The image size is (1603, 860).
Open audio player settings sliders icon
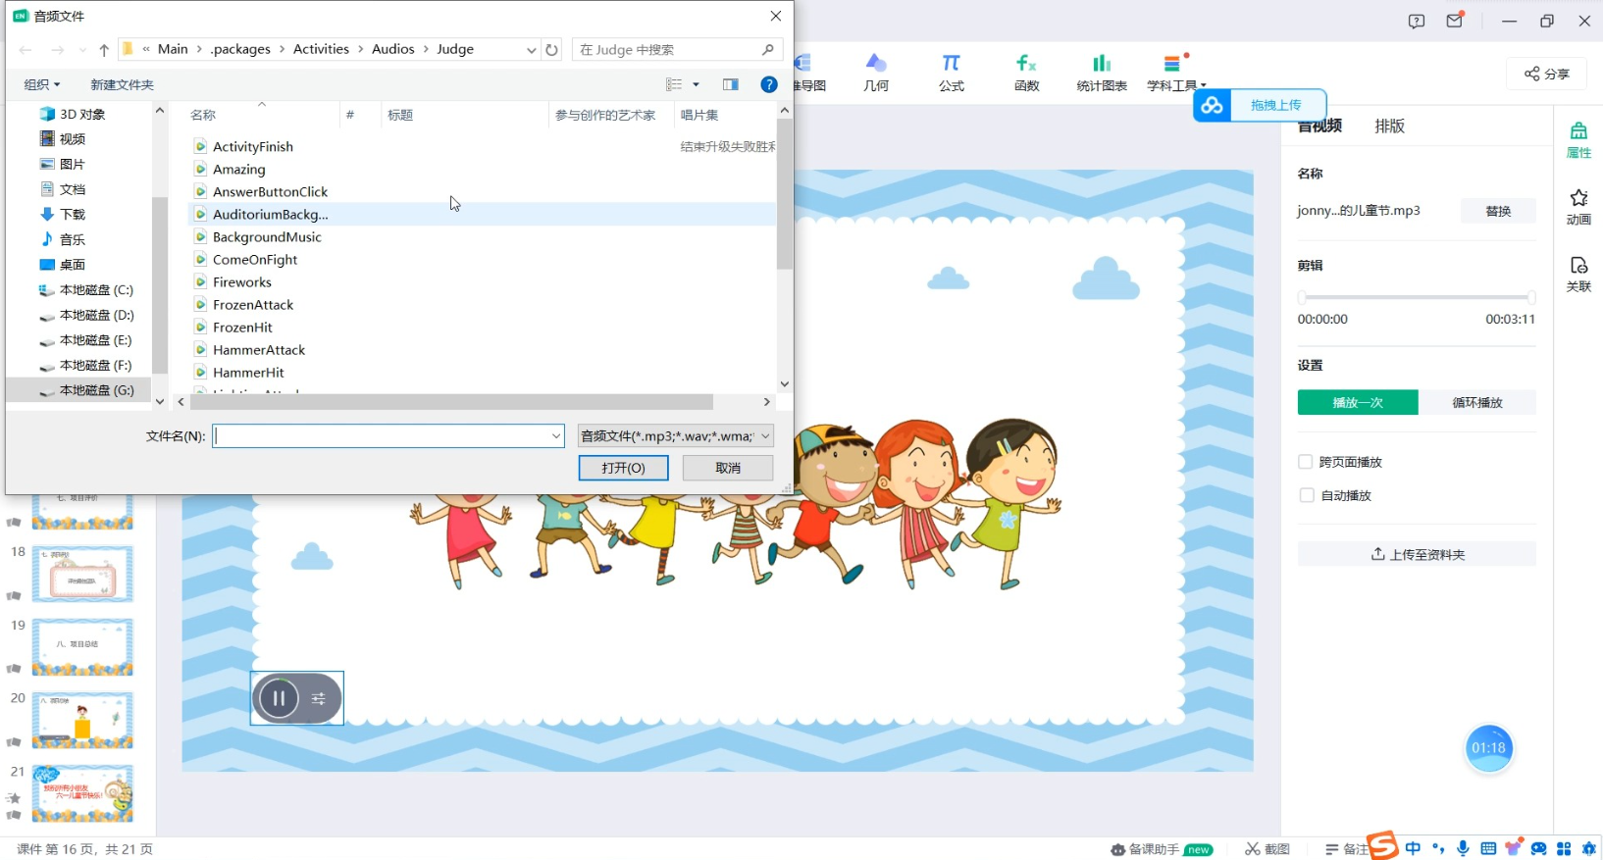tap(319, 698)
